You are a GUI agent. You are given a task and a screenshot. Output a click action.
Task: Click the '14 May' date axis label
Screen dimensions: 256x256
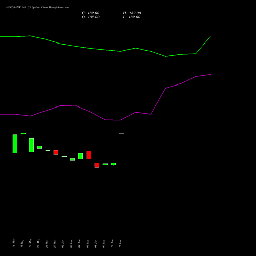pos(14,243)
